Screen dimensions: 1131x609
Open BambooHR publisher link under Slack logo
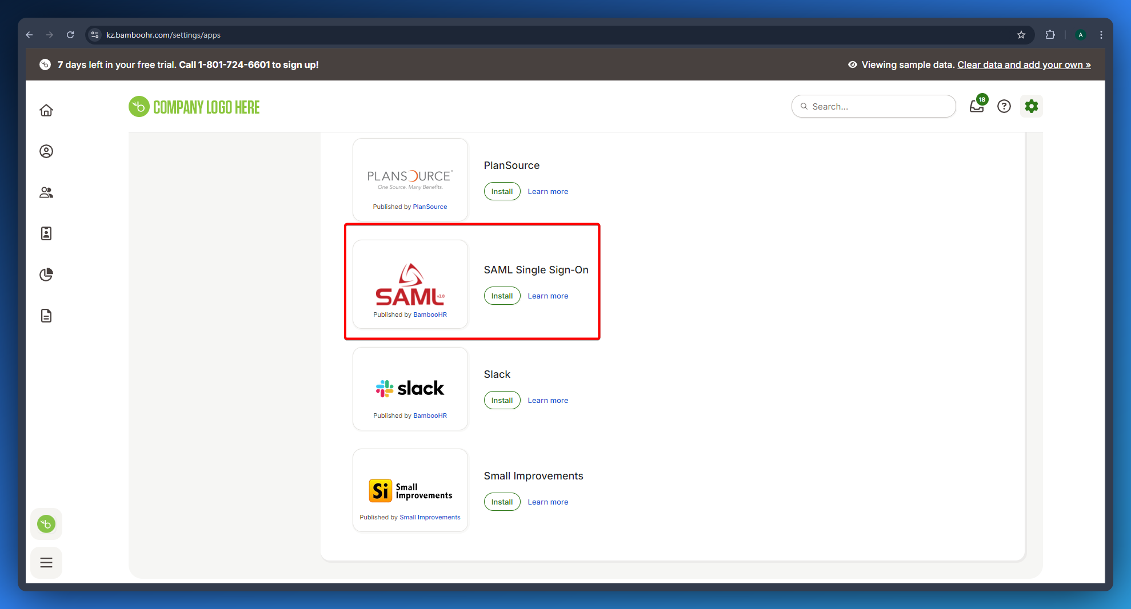[430, 416]
